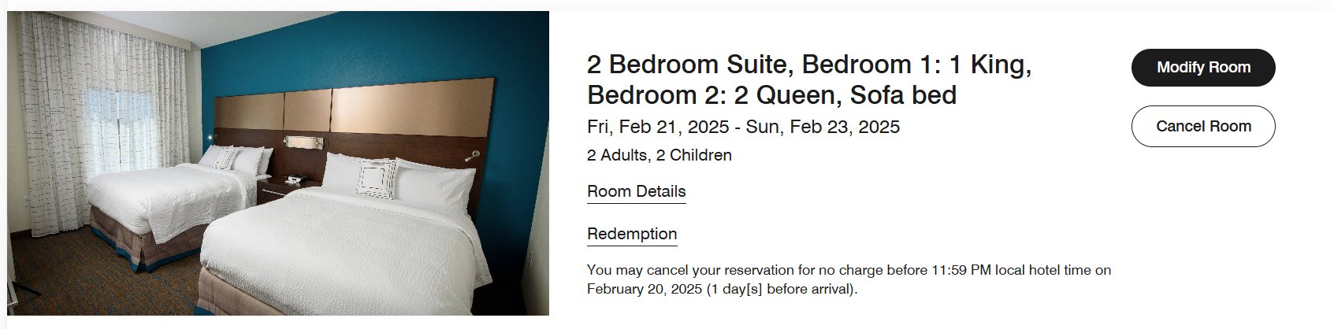Click the Modify Room button
This screenshot has height=329, width=1334.
pyautogui.click(x=1202, y=68)
